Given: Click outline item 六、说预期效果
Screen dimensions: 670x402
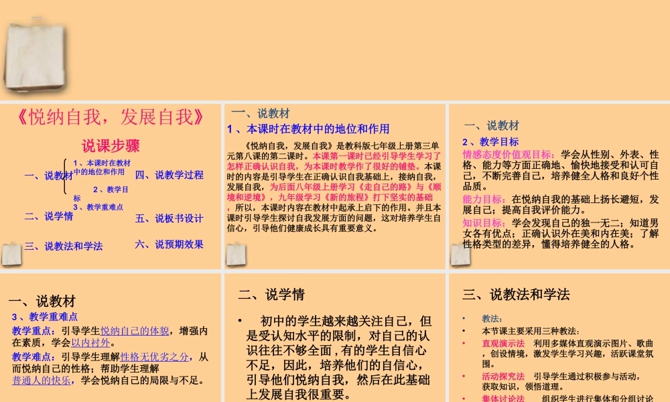Looking at the screenshot, I should 170,245.
